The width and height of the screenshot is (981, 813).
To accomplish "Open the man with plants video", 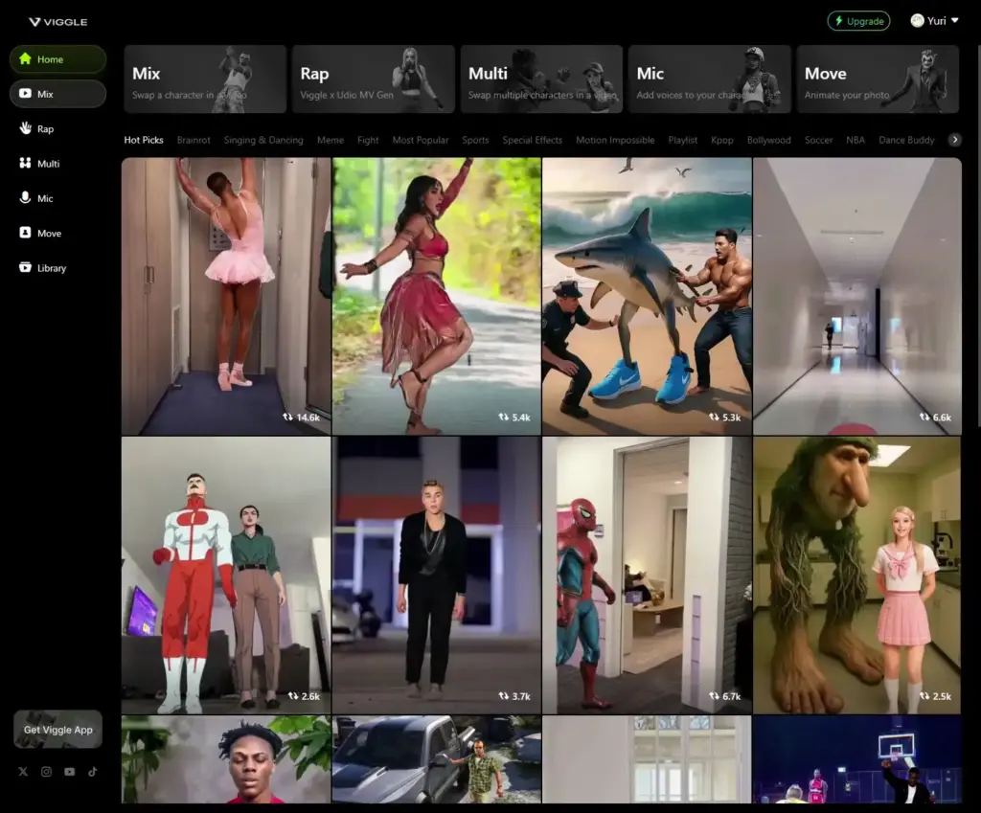I will 226,759.
